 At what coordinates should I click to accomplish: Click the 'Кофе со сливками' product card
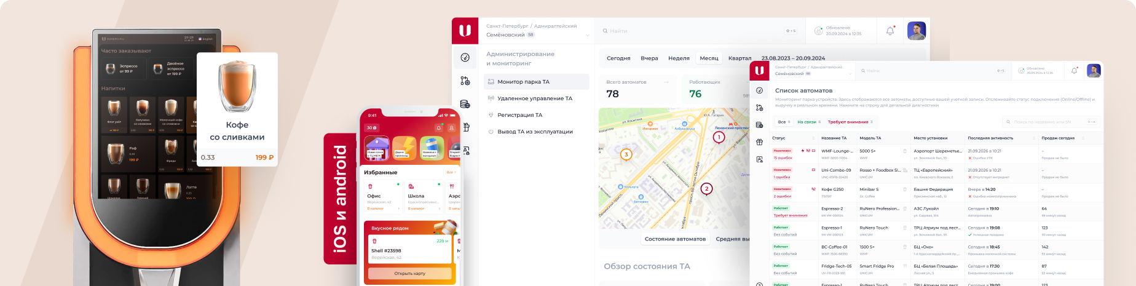(237, 109)
